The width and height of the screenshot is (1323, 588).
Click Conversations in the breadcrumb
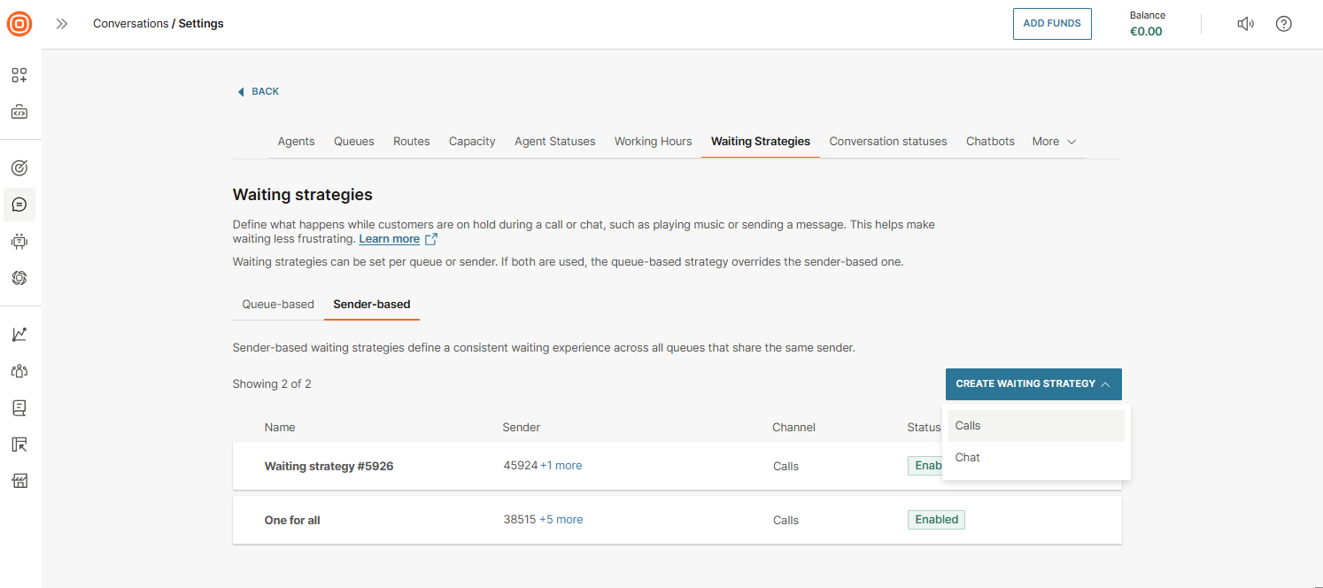(x=131, y=24)
